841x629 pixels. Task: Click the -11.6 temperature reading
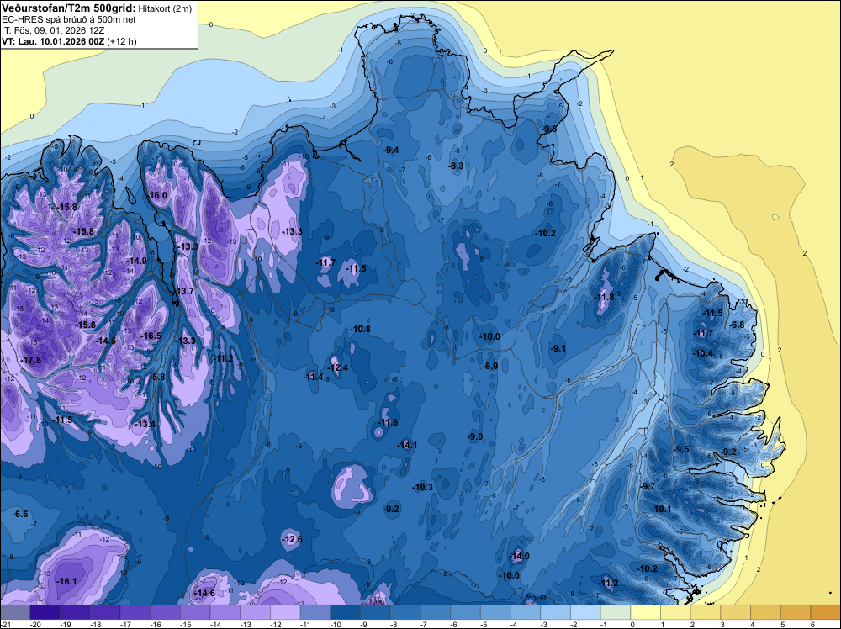point(389,422)
